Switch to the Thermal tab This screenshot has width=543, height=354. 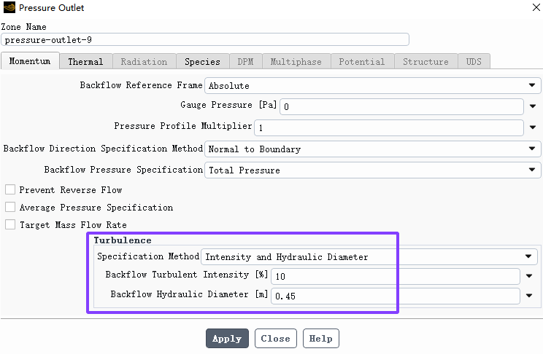(x=85, y=61)
